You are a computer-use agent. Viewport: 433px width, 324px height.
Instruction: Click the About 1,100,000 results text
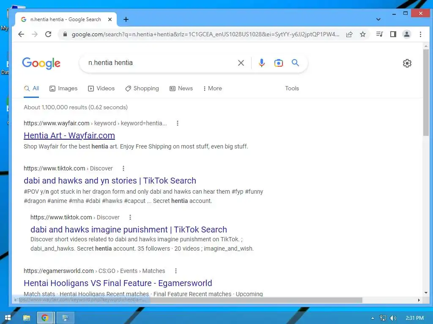pyautogui.click(x=76, y=107)
